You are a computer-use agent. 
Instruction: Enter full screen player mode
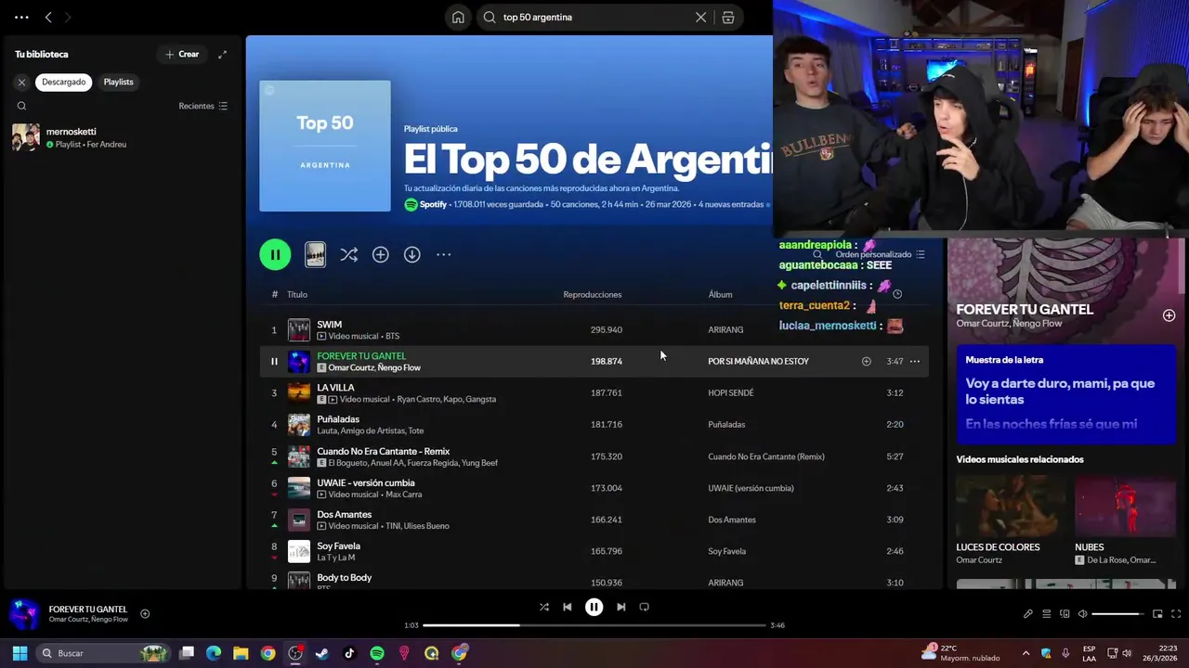click(x=1176, y=613)
